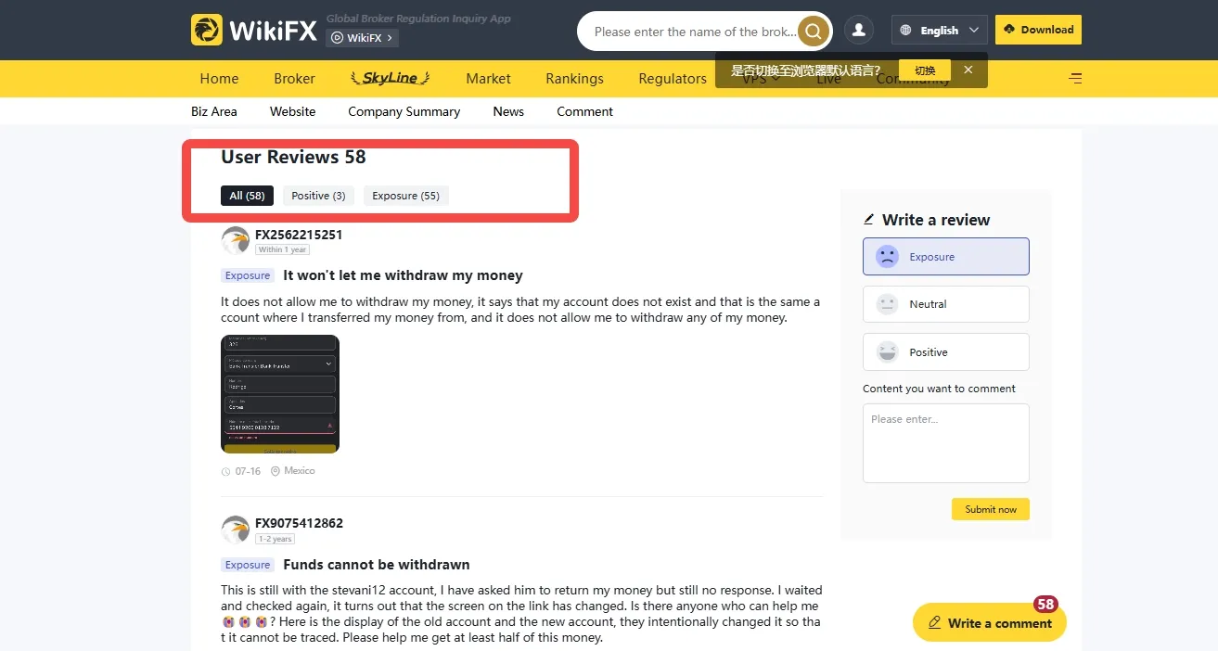
Task: Focus the review content text area
Action: 945,443
